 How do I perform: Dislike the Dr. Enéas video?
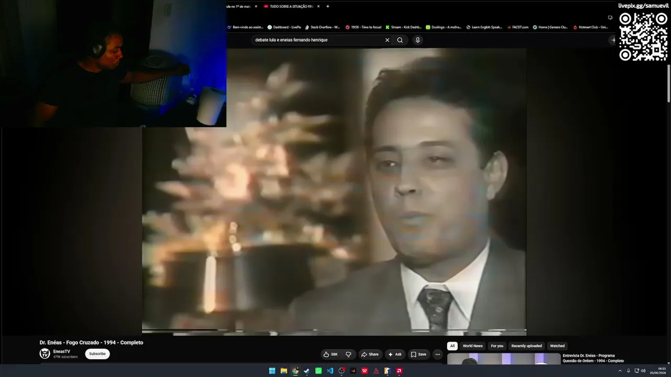[349, 354]
